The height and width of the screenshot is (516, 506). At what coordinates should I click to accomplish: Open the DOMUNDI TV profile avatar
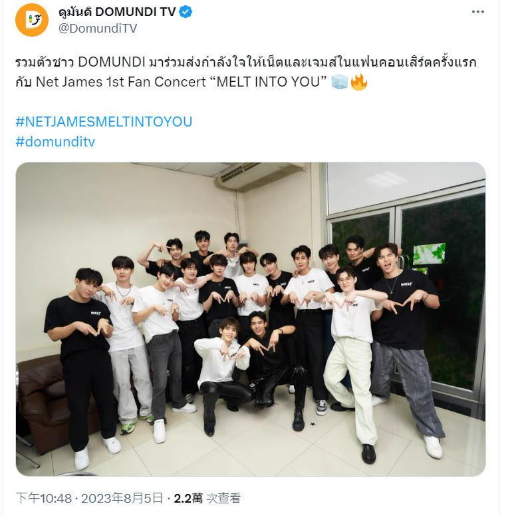(32, 20)
